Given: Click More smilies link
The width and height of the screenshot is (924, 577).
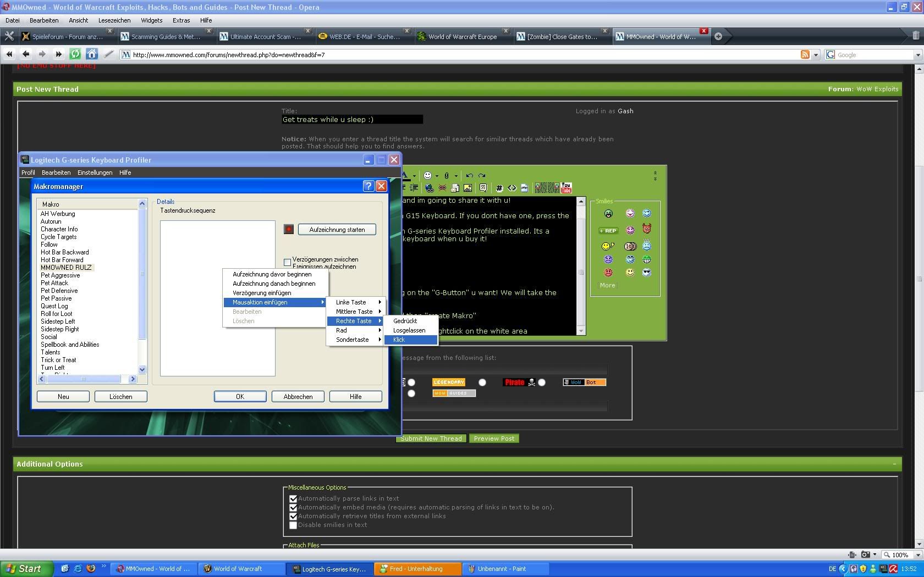Looking at the screenshot, I should [x=608, y=285].
